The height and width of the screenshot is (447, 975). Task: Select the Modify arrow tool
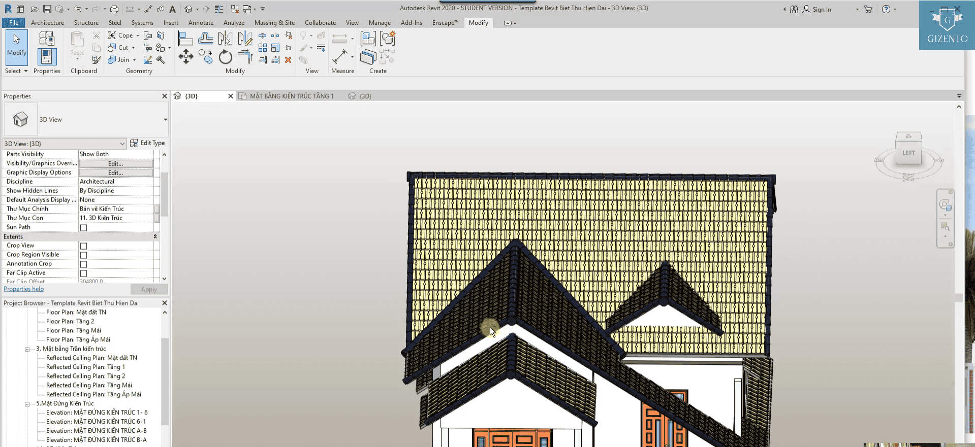pyautogui.click(x=16, y=47)
